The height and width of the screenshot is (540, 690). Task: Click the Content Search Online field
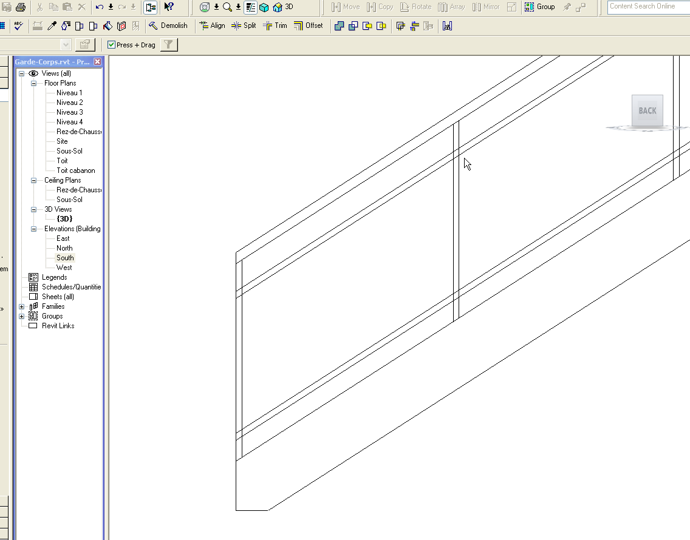(647, 7)
